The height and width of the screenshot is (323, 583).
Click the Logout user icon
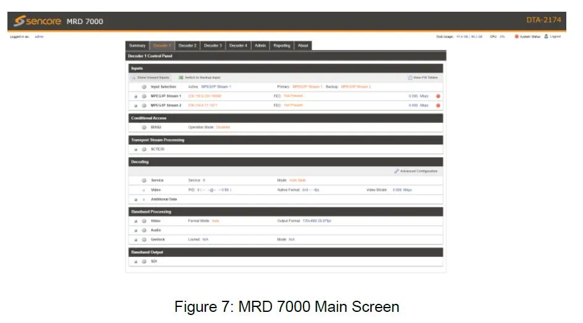(x=546, y=36)
